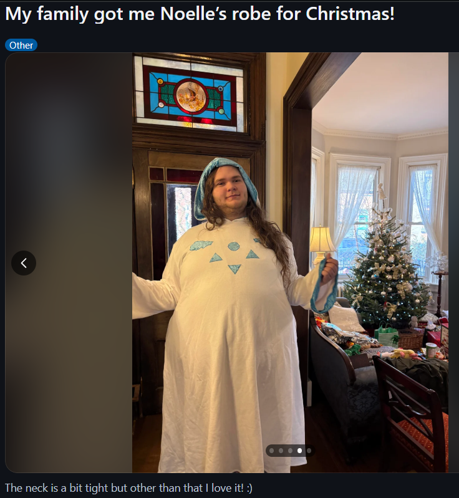Go to the previous gallery image arrow
Viewport: 459px width, 498px height.
click(x=24, y=263)
